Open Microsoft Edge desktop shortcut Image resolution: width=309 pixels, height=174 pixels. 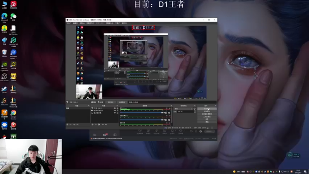4,18
